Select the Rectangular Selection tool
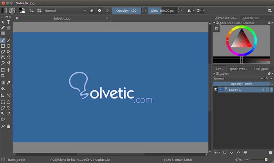This screenshot has width=274, height=163. [3, 102]
